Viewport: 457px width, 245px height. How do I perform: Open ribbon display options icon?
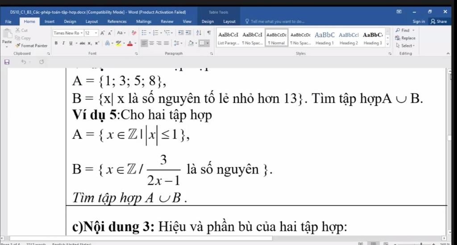(399, 12)
